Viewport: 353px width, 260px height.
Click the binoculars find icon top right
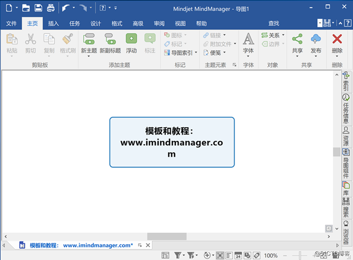pos(327,23)
